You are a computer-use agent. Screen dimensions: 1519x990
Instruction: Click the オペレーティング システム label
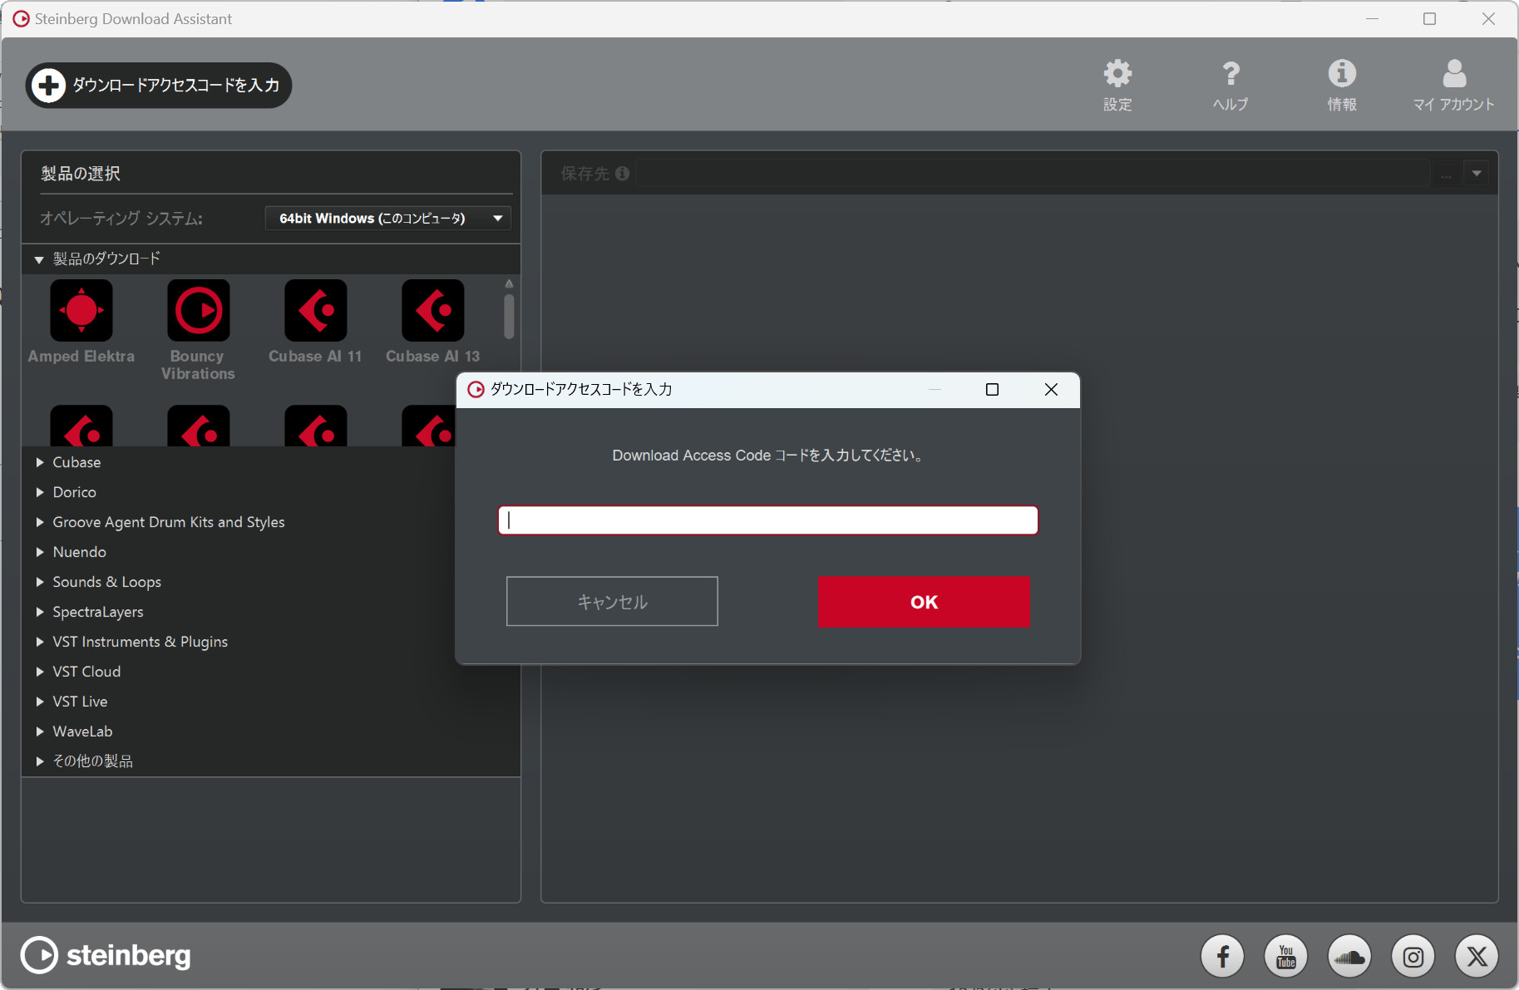coord(121,219)
